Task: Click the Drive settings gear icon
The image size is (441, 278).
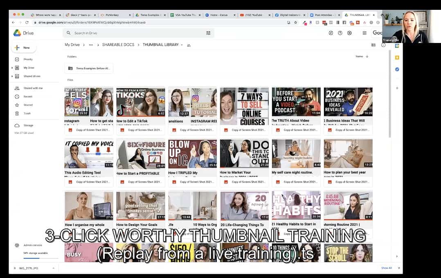Action: click(x=349, y=33)
